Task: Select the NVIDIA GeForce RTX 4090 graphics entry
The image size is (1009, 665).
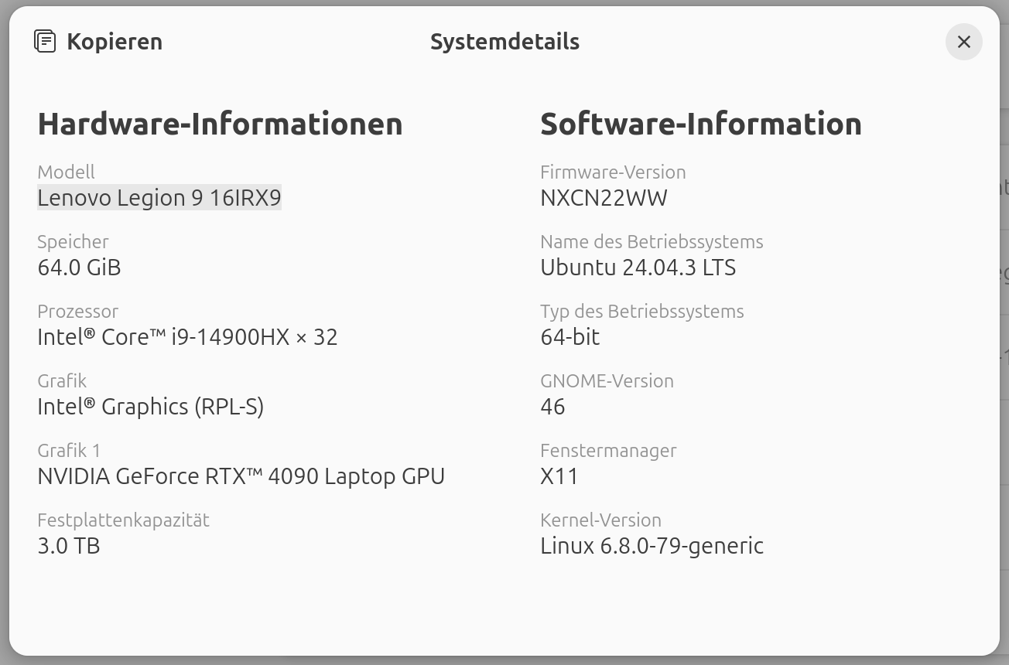Action: point(241,476)
